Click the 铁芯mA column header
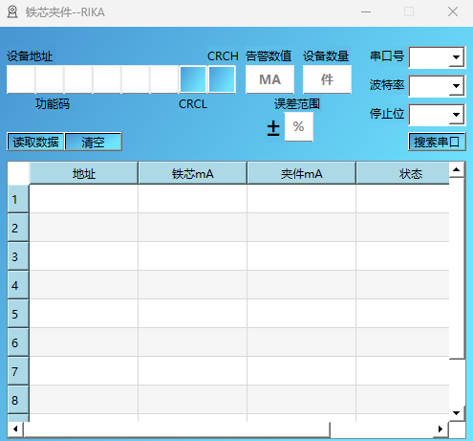Screen dimensions: 473x441 pos(193,173)
